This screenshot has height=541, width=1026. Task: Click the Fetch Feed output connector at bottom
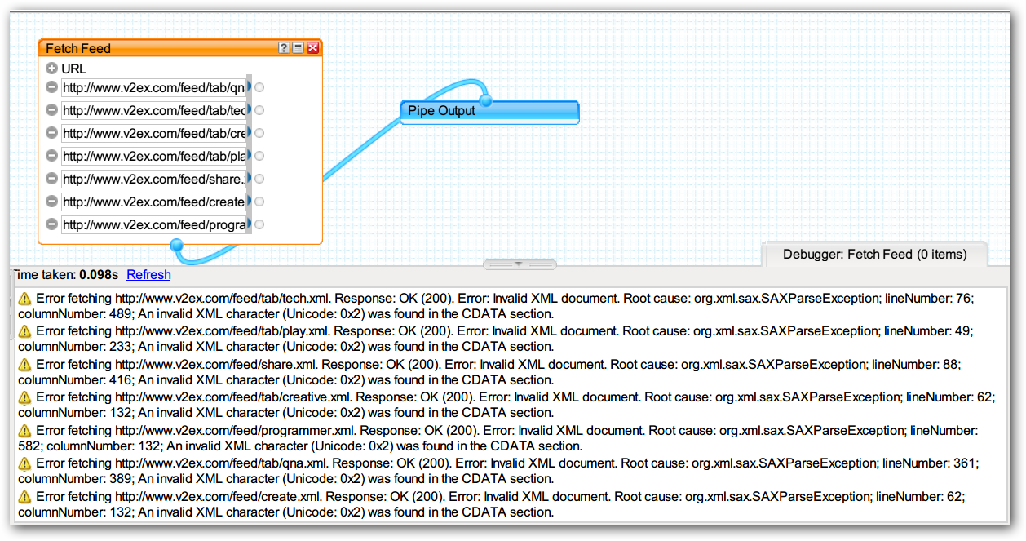coord(176,244)
